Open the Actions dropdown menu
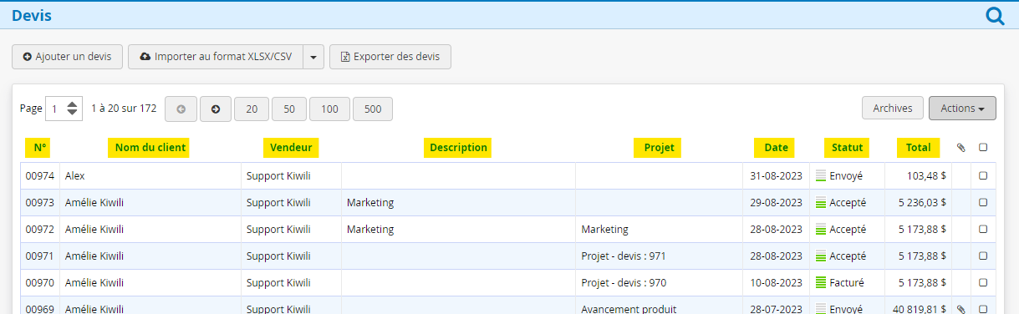 tap(962, 109)
